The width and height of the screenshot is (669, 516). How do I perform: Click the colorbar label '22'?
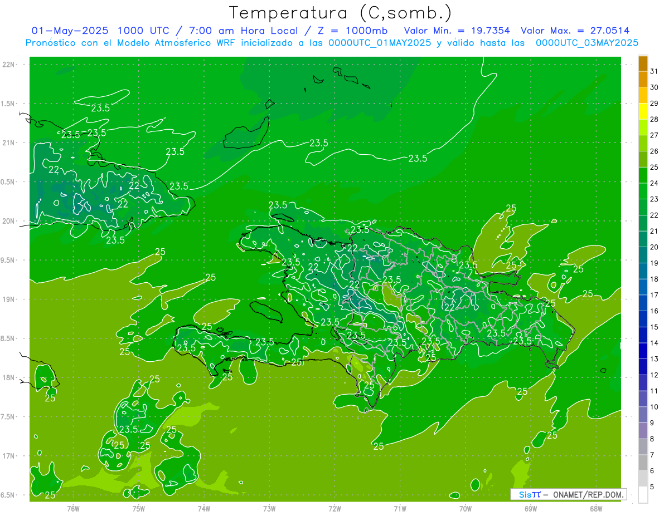tap(655, 215)
